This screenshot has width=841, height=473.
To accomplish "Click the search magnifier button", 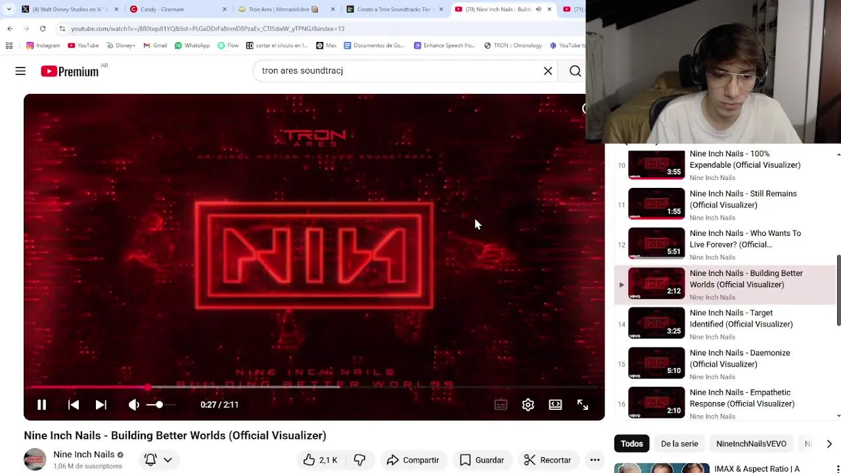I will [x=575, y=71].
